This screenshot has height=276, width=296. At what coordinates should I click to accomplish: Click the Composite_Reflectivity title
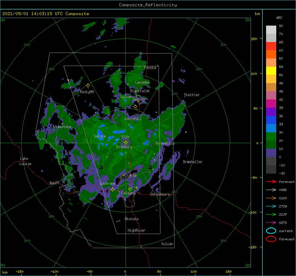click(148, 5)
